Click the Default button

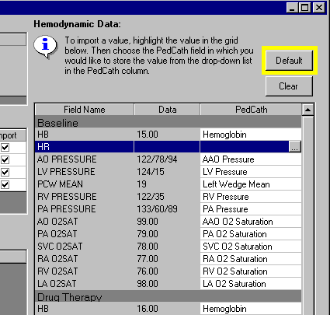[289, 61]
